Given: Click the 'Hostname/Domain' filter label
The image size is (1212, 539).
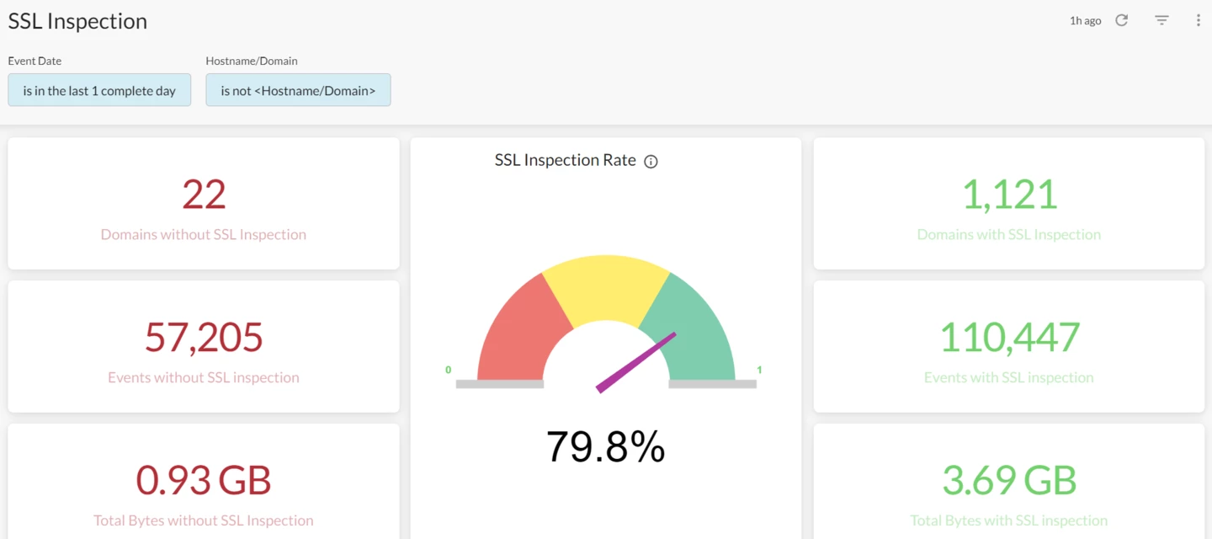Looking at the screenshot, I should pyautogui.click(x=252, y=61).
